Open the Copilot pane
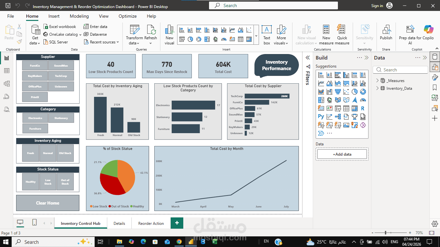This screenshot has height=247, width=440. pyautogui.click(x=428, y=33)
